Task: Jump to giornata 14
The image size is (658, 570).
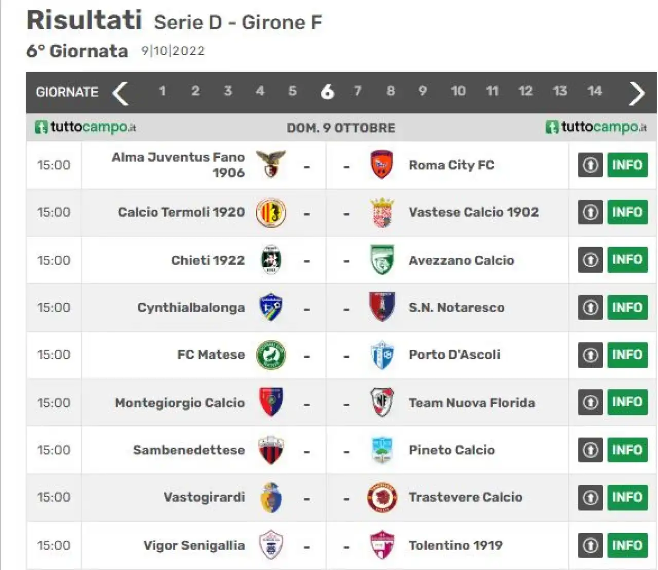Action: (x=594, y=91)
